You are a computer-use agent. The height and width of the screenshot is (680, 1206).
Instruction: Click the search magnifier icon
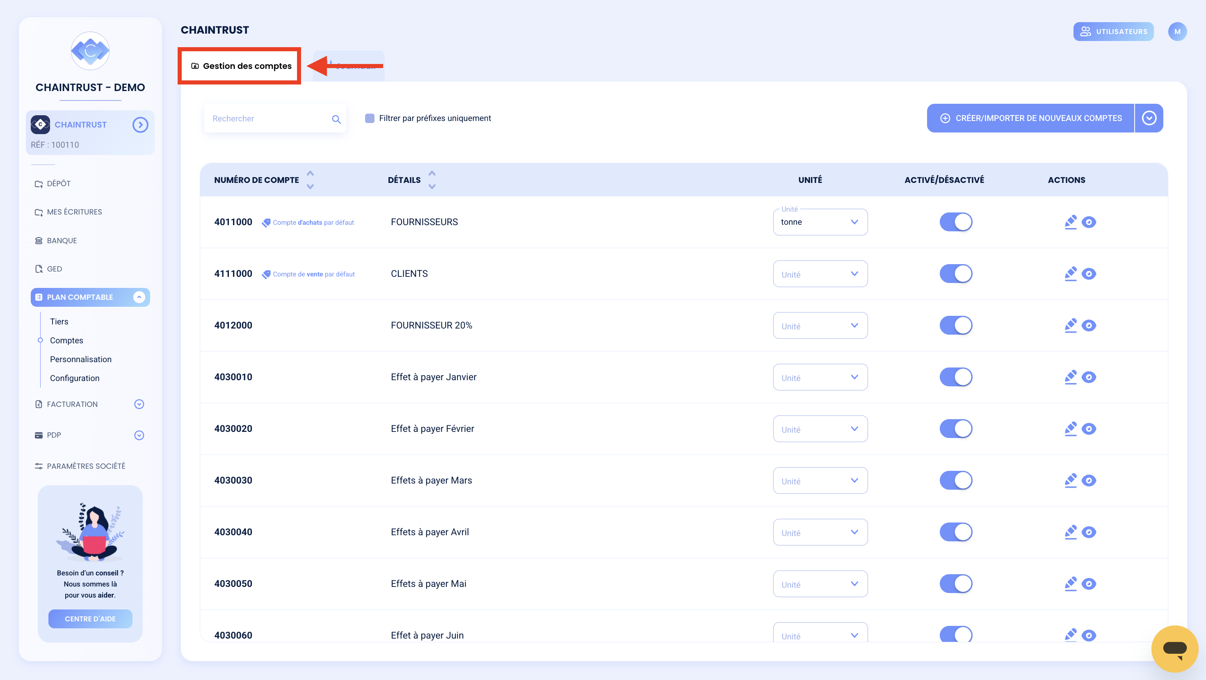coord(336,119)
